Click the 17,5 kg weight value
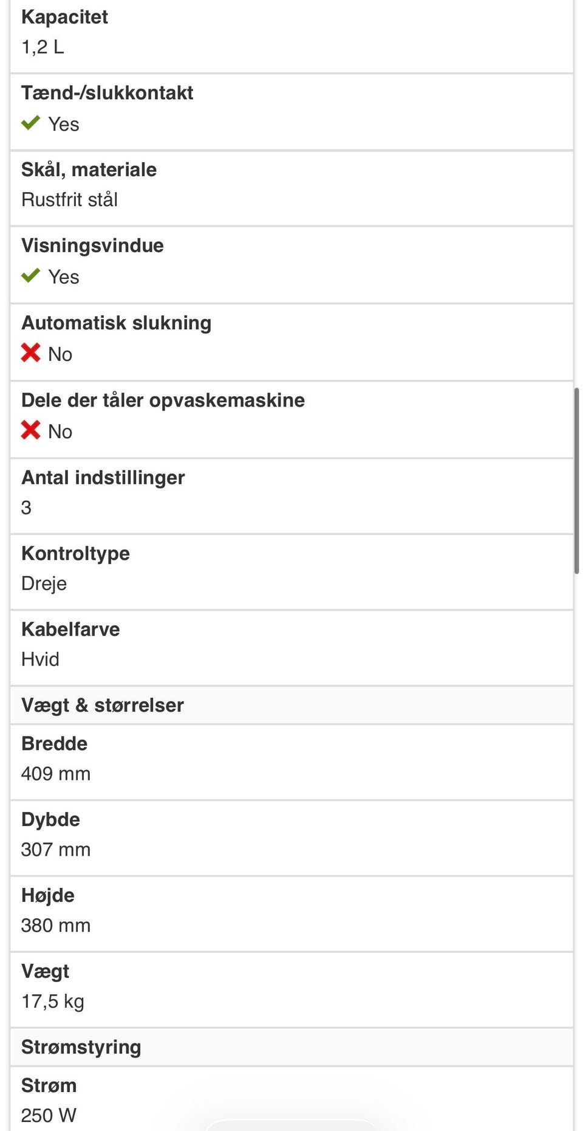 53,1002
